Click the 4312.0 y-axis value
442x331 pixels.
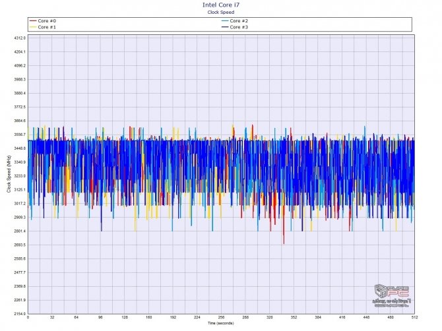coord(20,38)
